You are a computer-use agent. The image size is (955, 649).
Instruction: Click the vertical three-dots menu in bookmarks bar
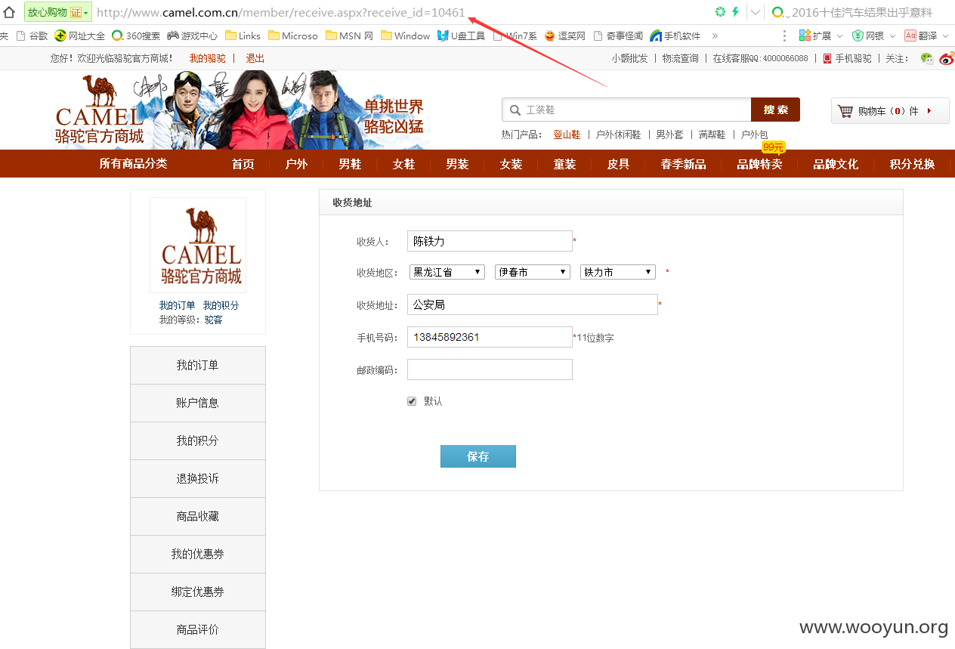[785, 36]
